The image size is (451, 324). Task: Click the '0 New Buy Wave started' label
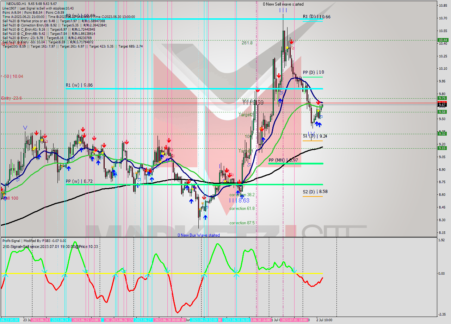coord(198,235)
